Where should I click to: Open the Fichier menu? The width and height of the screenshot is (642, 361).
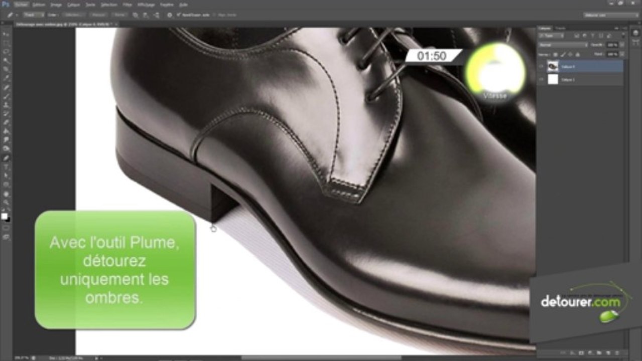[x=21, y=5]
